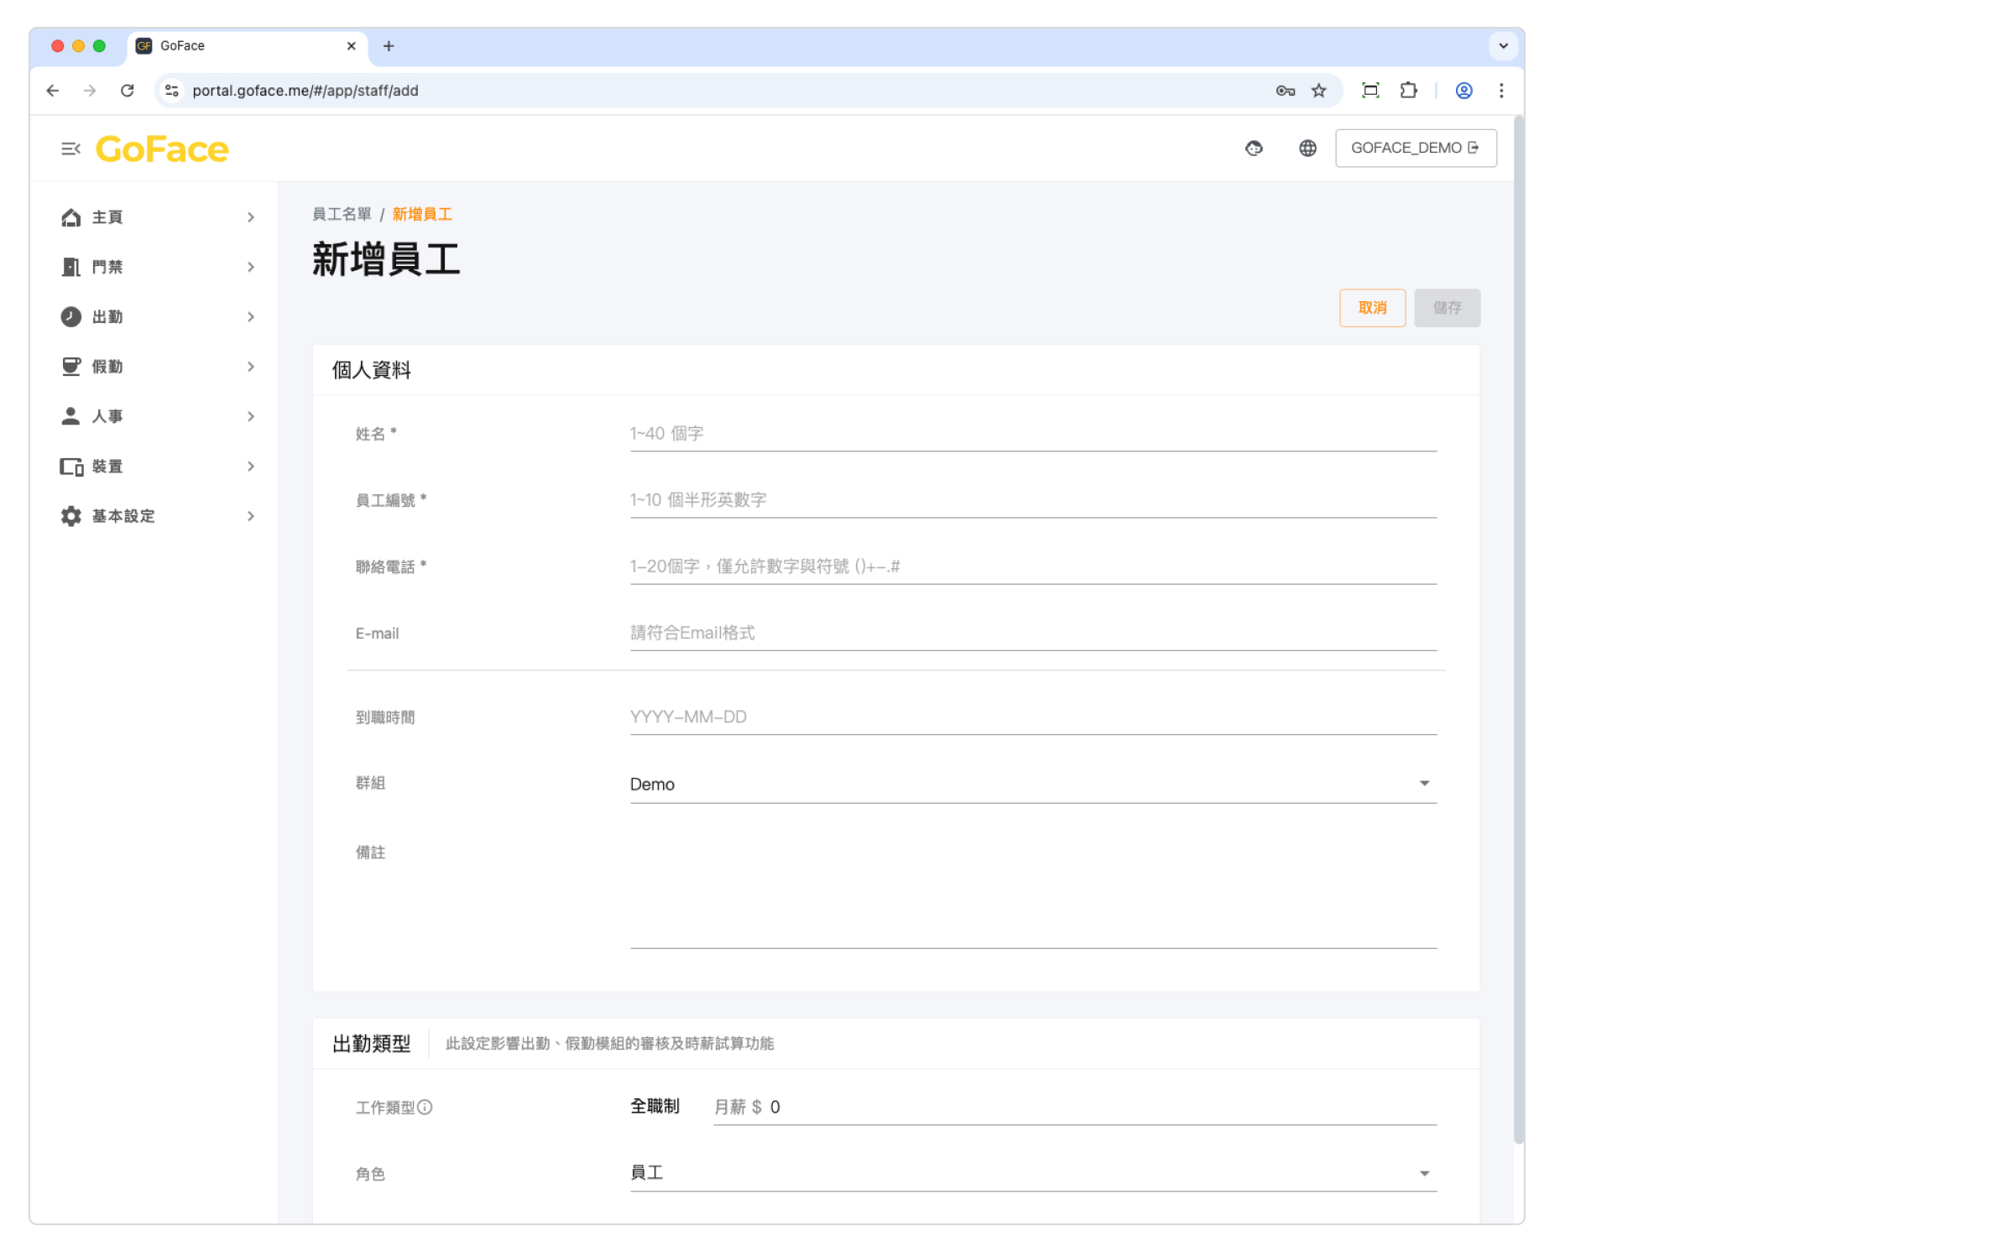Expand the 人事 sidebar chevron

pos(250,416)
